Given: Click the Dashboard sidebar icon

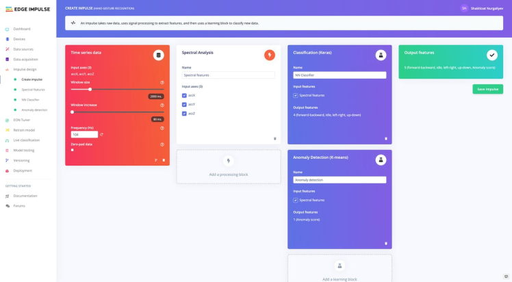Looking at the screenshot, I should [7, 29].
